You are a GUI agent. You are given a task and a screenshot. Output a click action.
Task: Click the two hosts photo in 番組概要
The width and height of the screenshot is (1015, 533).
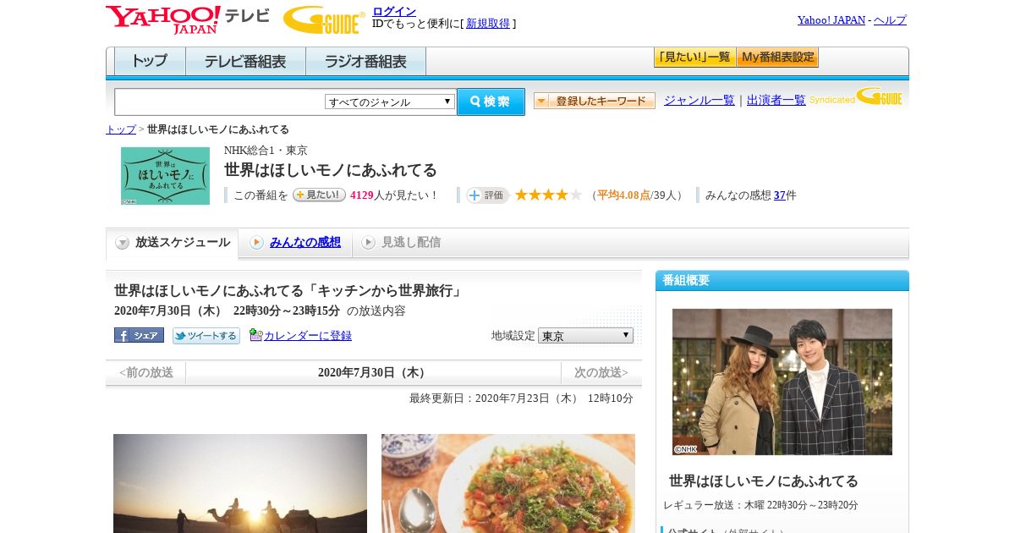point(782,382)
